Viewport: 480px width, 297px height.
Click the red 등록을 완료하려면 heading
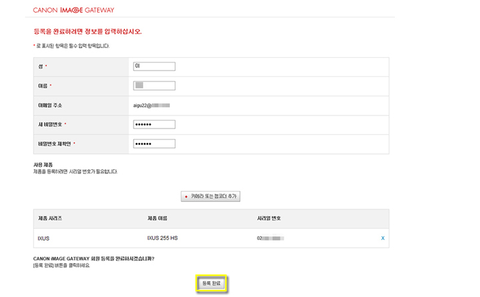coord(88,31)
